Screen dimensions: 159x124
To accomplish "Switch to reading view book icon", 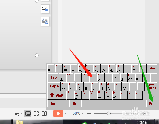I will [x=44, y=113].
